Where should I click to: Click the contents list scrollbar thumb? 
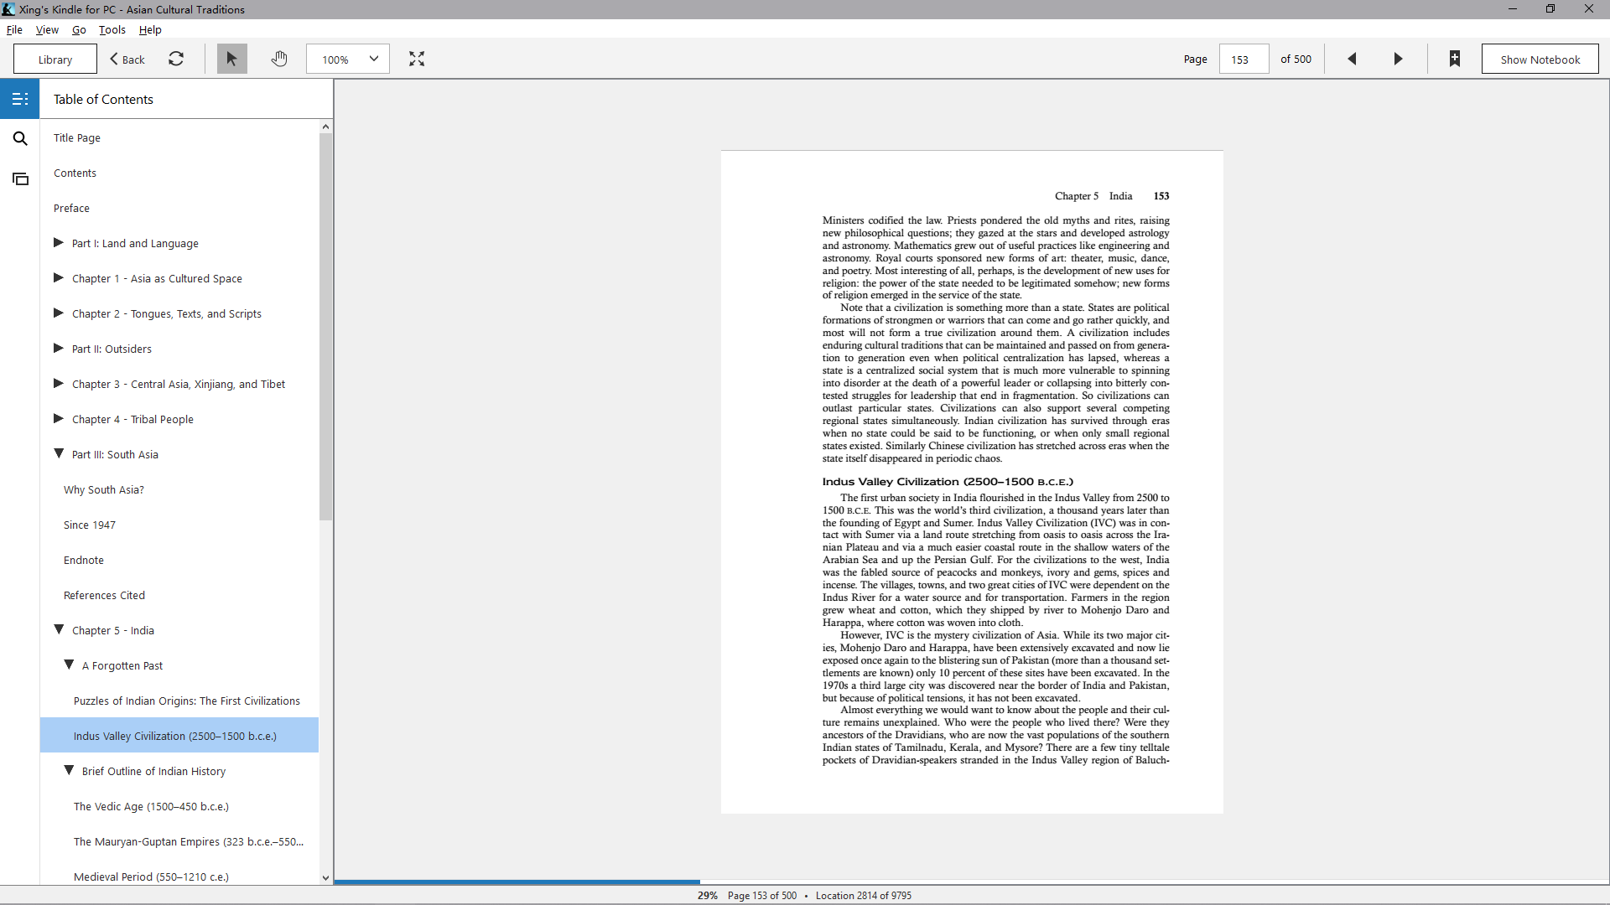tap(325, 327)
